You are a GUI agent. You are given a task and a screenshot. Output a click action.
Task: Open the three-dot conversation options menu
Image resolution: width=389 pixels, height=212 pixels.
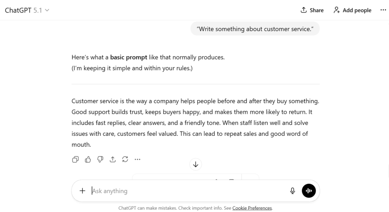coord(383,10)
